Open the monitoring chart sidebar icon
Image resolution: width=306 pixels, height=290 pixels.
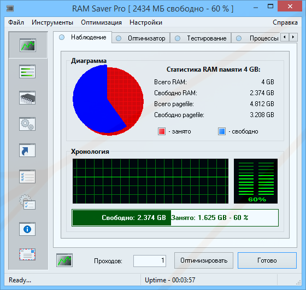pyautogui.click(x=28, y=45)
